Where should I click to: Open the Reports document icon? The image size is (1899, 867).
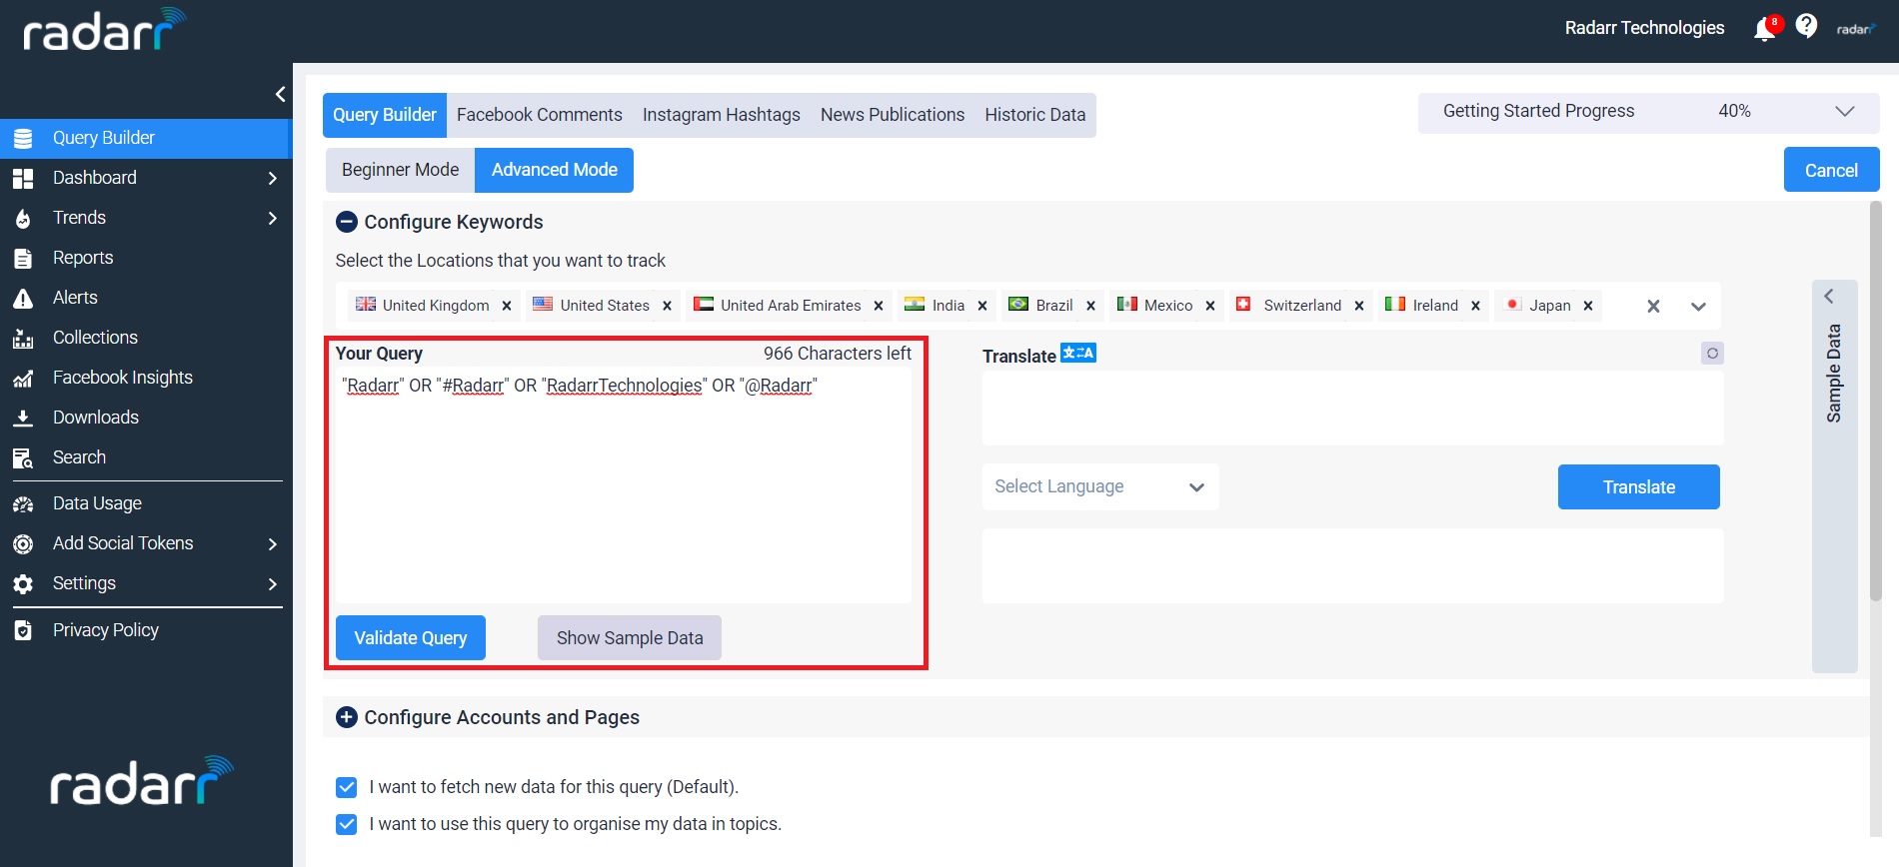(x=23, y=259)
